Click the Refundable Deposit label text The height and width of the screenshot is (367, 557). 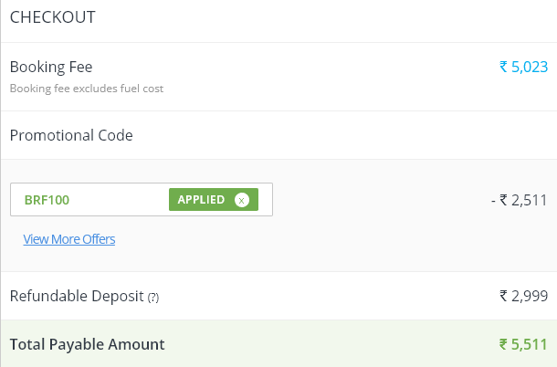77,297
